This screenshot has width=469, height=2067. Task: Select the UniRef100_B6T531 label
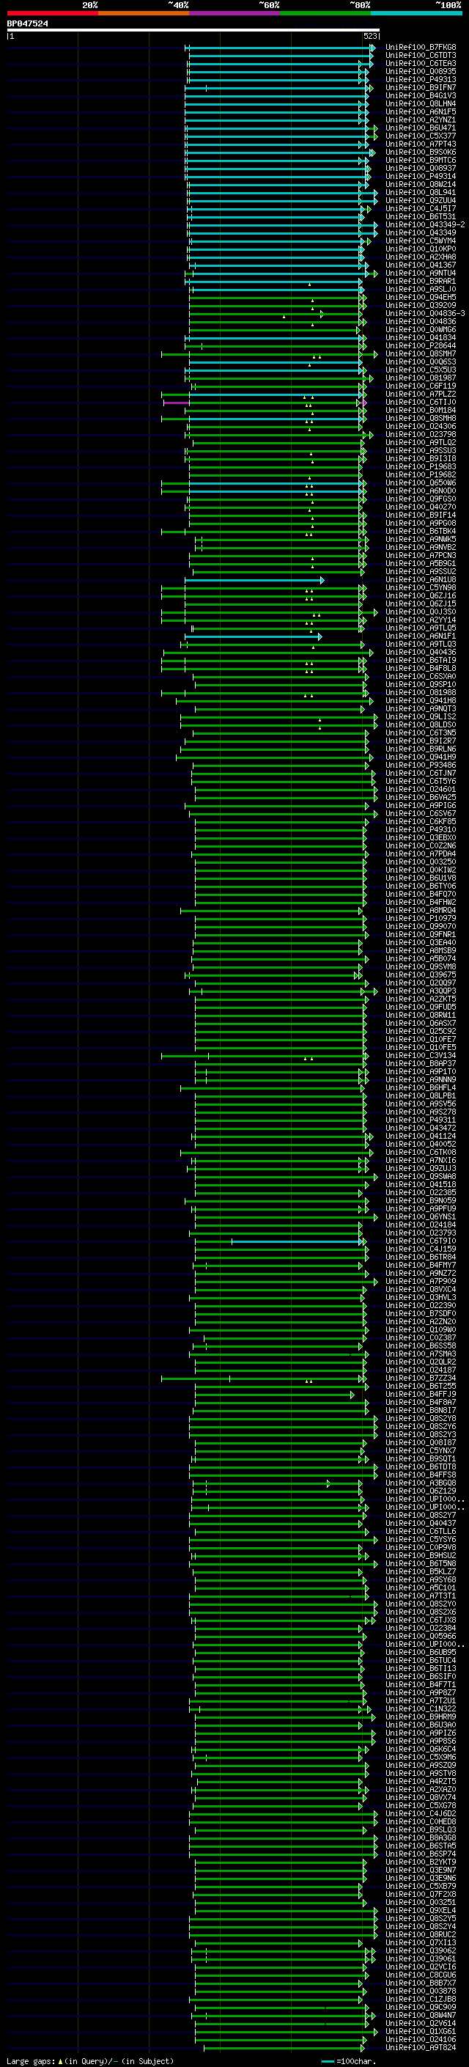pos(421,216)
